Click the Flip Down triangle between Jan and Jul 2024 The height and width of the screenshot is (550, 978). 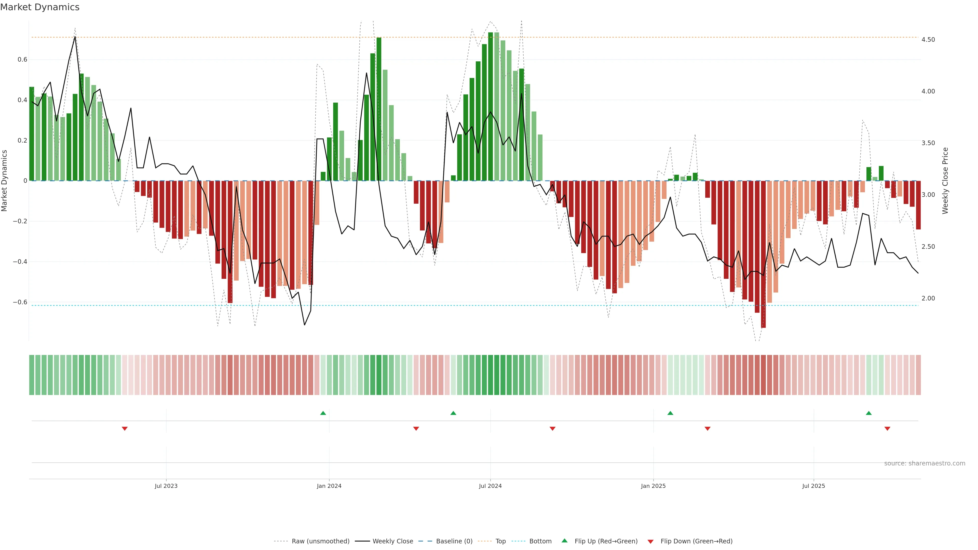[416, 429]
